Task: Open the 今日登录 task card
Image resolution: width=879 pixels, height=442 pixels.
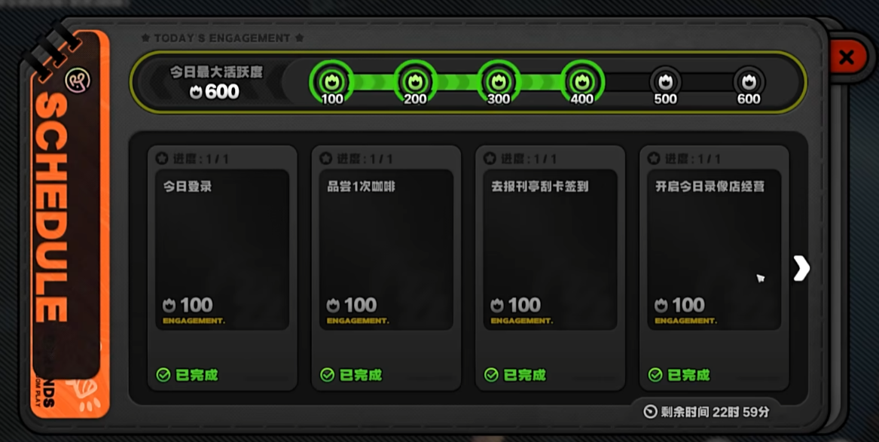Action: pyautogui.click(x=222, y=268)
